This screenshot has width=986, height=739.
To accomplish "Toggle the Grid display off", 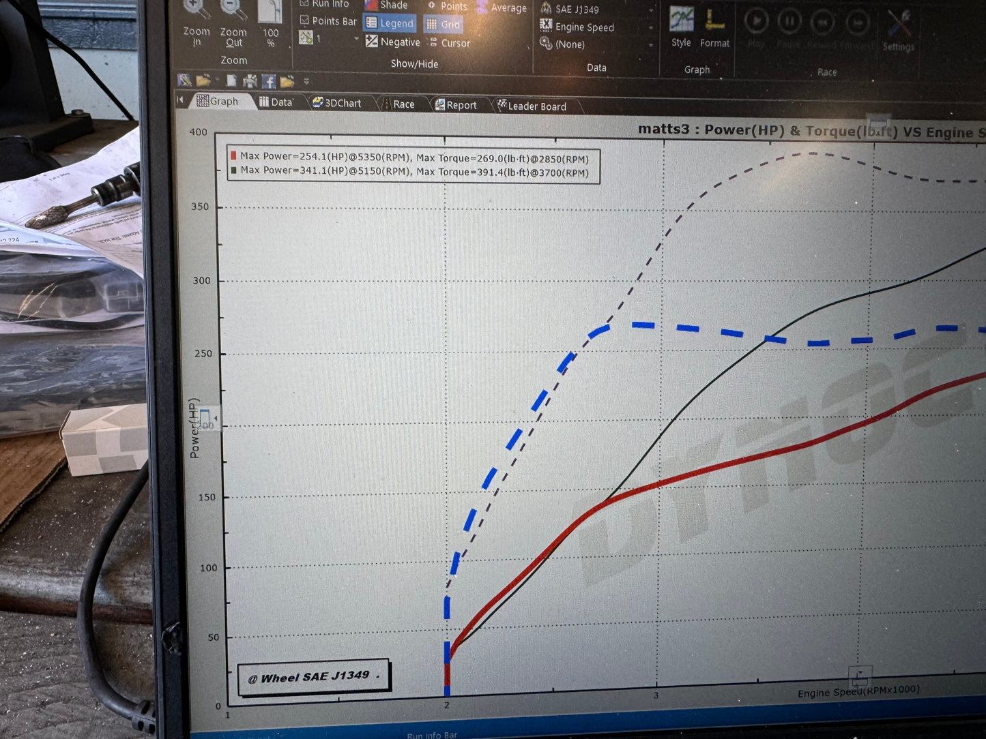I will [x=443, y=24].
